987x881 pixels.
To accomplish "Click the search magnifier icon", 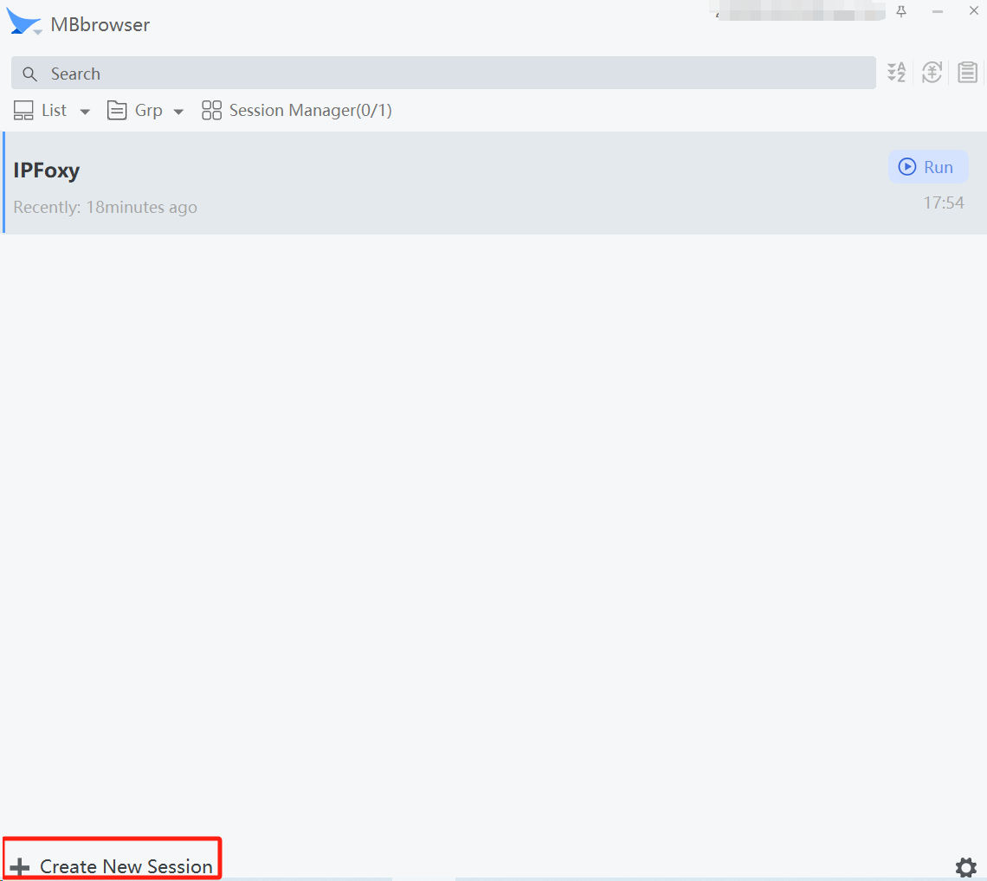I will (29, 74).
